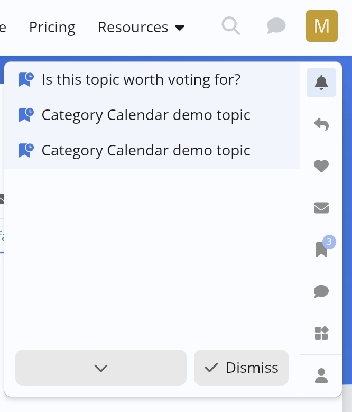This screenshot has height=412, width=352.
Task: Open "Is this topic worth voting for?" notification
Action: click(141, 79)
